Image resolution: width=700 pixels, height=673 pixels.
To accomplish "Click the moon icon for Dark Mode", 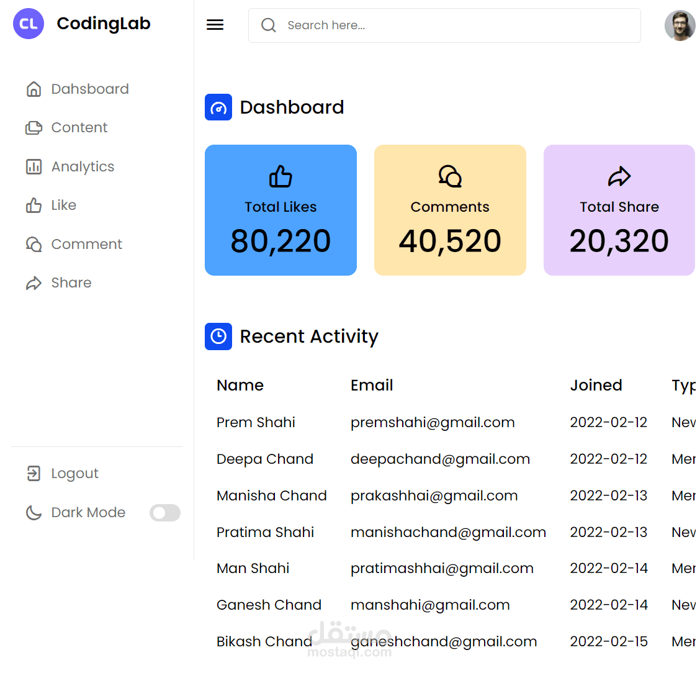I will coord(34,513).
